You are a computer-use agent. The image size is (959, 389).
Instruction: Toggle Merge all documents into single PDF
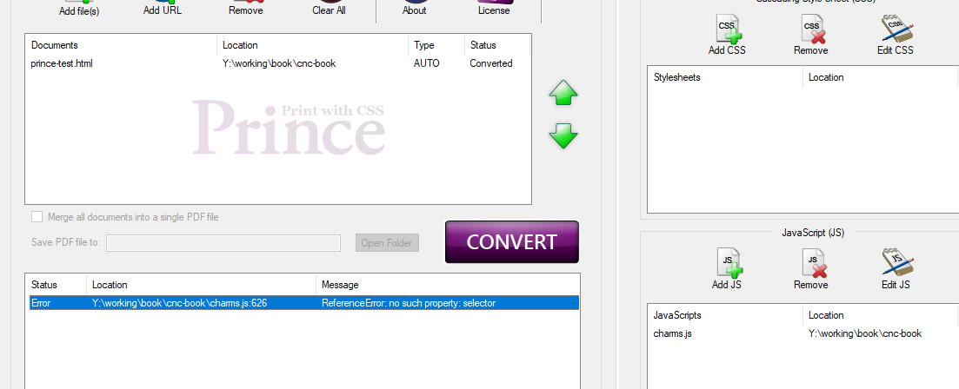(37, 217)
